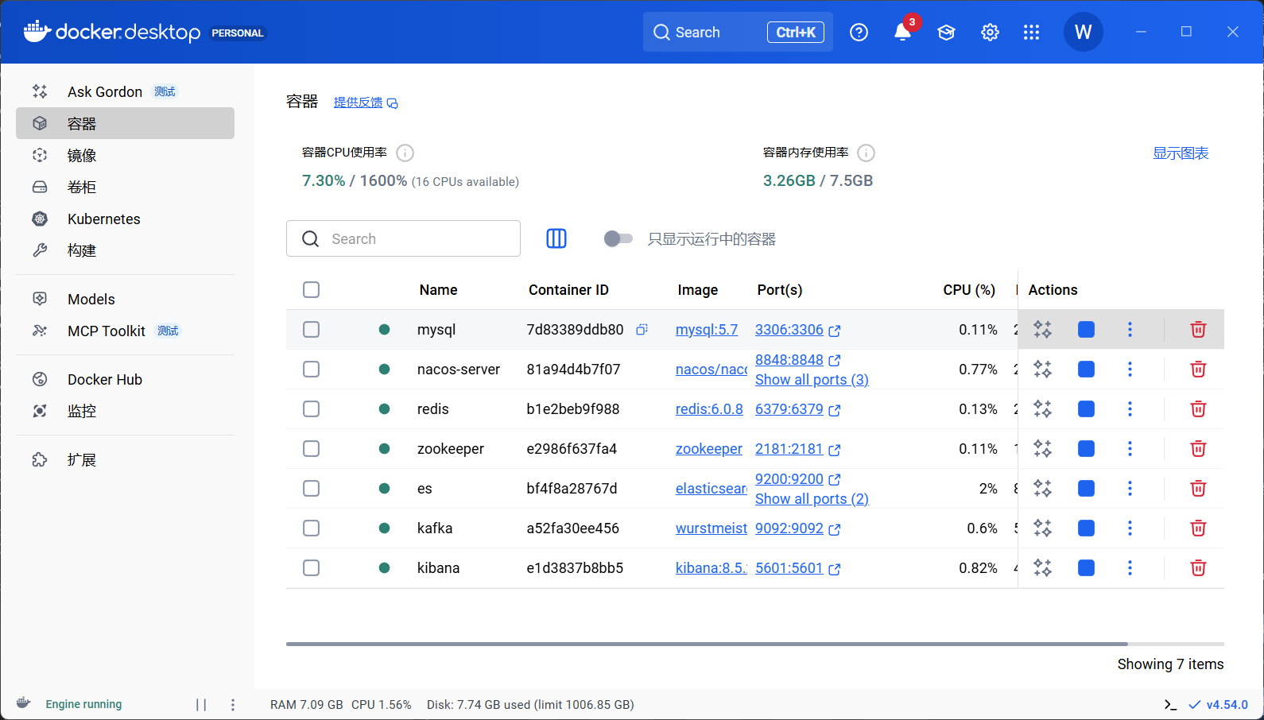The width and height of the screenshot is (1264, 720).
Task: Stop the kibana container
Action: (1086, 568)
